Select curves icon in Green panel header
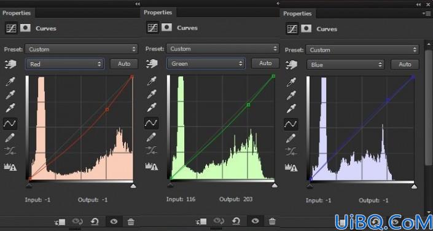The height and width of the screenshot is (231, 433). click(x=152, y=28)
